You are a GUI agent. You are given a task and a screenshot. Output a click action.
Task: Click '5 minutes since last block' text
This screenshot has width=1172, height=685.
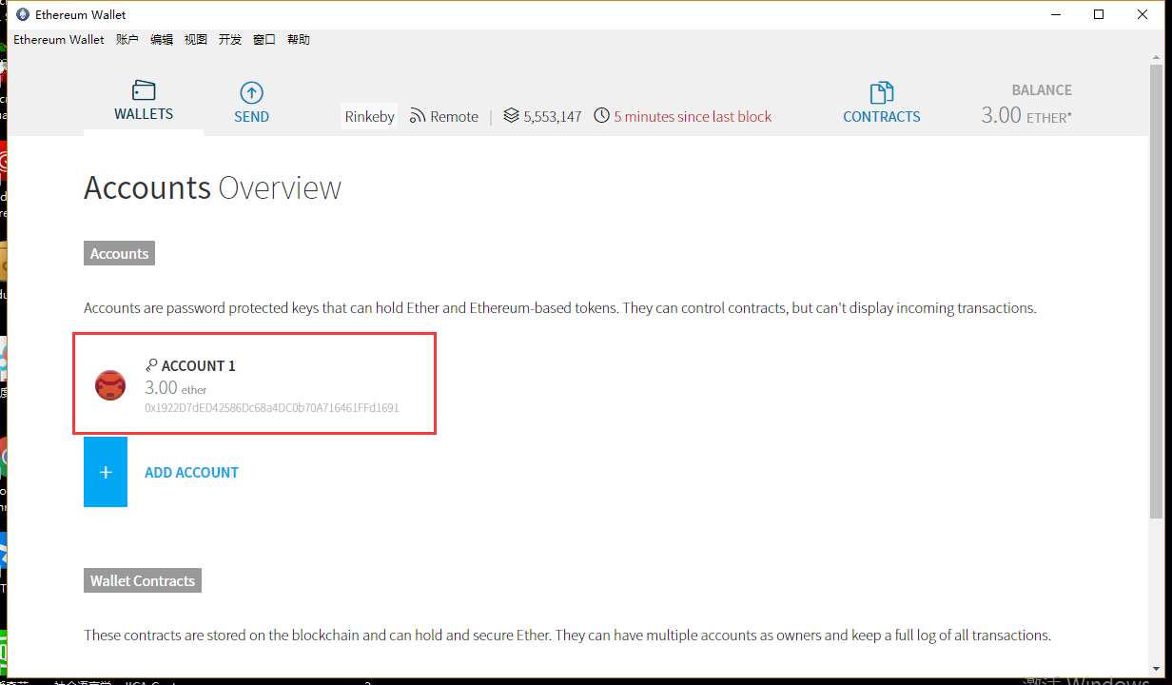(x=693, y=116)
